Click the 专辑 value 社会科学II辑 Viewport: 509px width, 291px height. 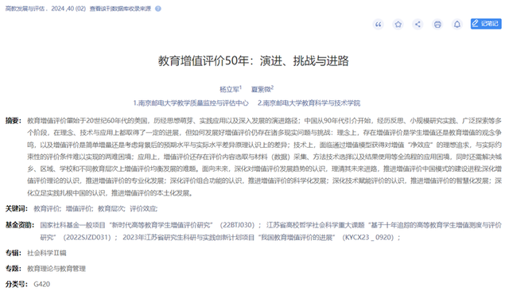[x=47, y=253]
